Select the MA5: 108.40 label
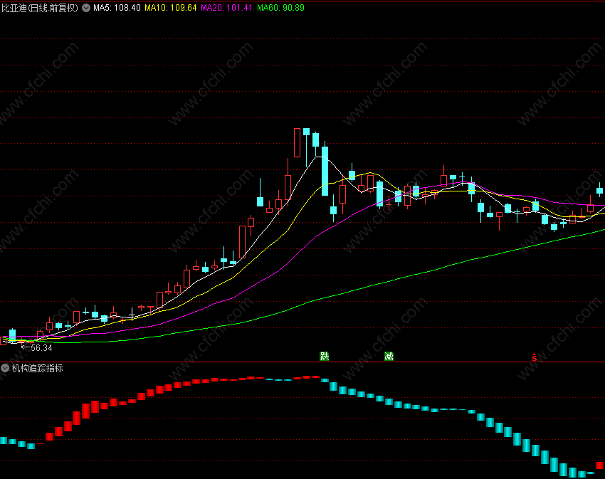Image resolution: width=605 pixels, height=479 pixels. [117, 8]
